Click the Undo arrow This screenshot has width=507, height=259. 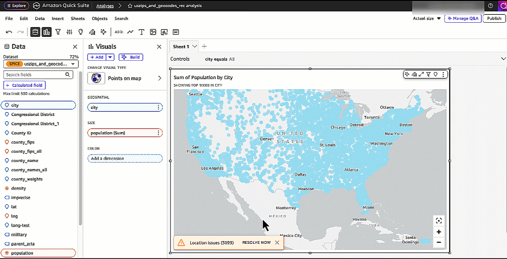[x=9, y=32]
